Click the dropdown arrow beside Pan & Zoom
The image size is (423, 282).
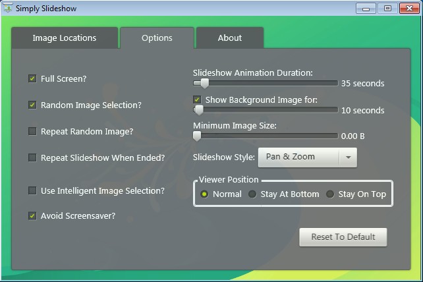pos(349,157)
